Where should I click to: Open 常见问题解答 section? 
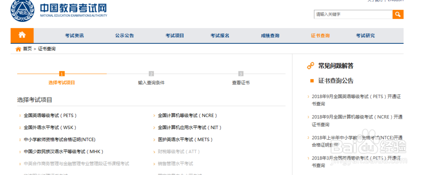pyautogui.click(x=336, y=66)
